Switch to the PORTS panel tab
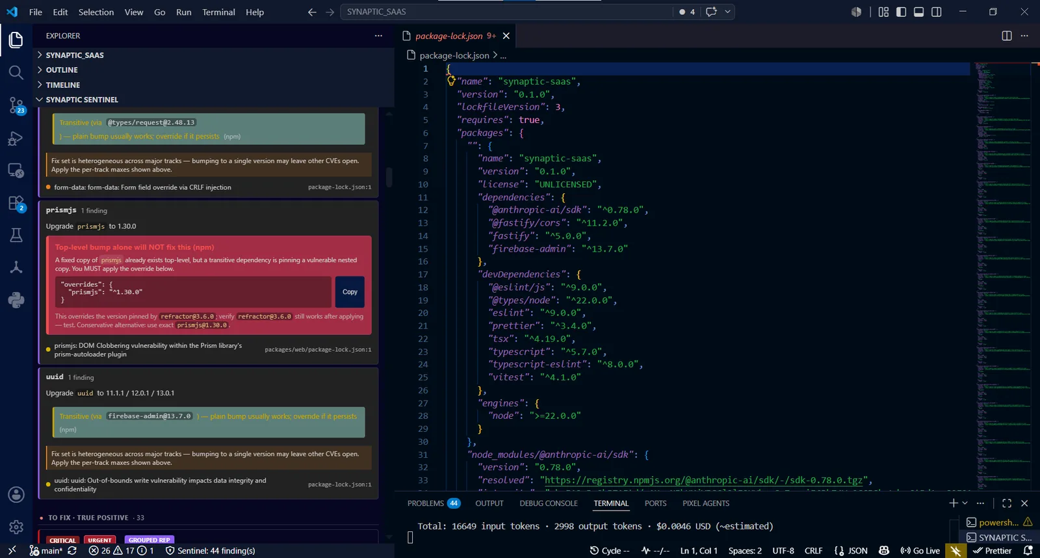This screenshot has width=1040, height=558. 655,503
